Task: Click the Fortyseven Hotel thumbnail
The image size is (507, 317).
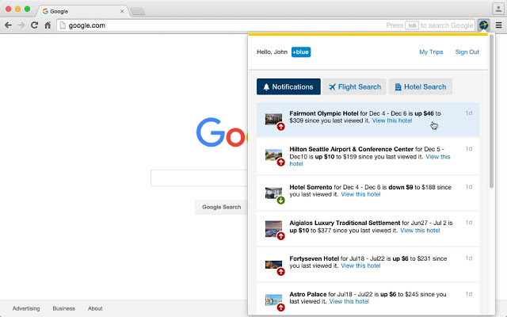Action: pos(273,265)
